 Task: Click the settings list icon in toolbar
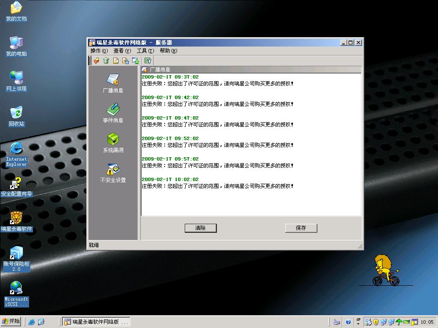[x=148, y=61]
